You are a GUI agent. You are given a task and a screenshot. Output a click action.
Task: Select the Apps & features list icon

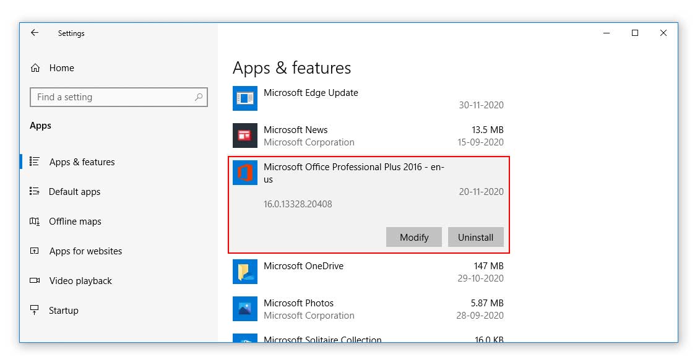pos(35,162)
